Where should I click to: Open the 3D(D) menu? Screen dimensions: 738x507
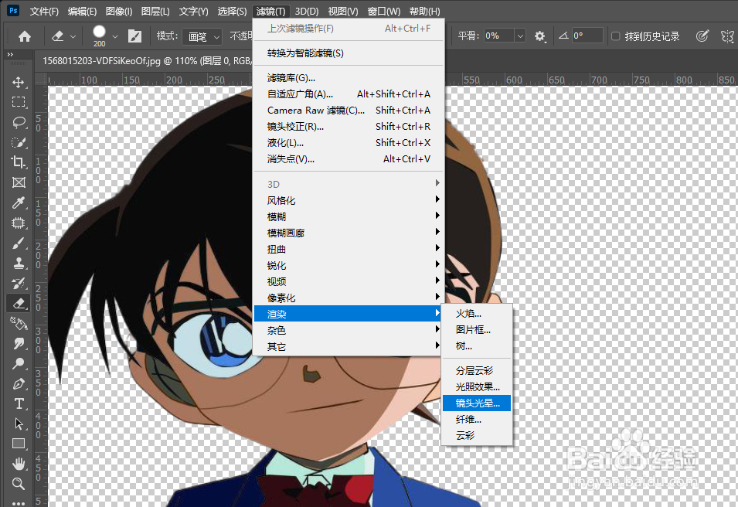tap(307, 12)
